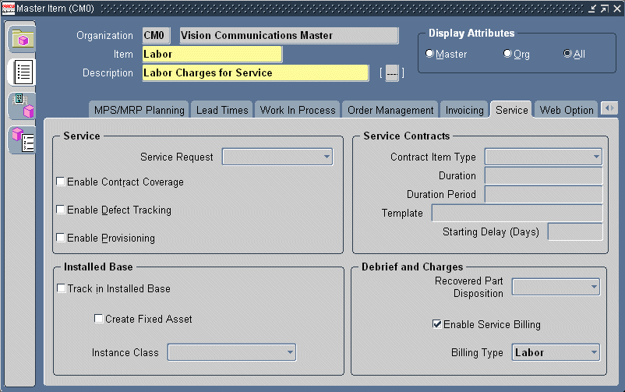Close the Master Item window
Image resolution: width=625 pixels, height=392 pixels.
[617, 9]
